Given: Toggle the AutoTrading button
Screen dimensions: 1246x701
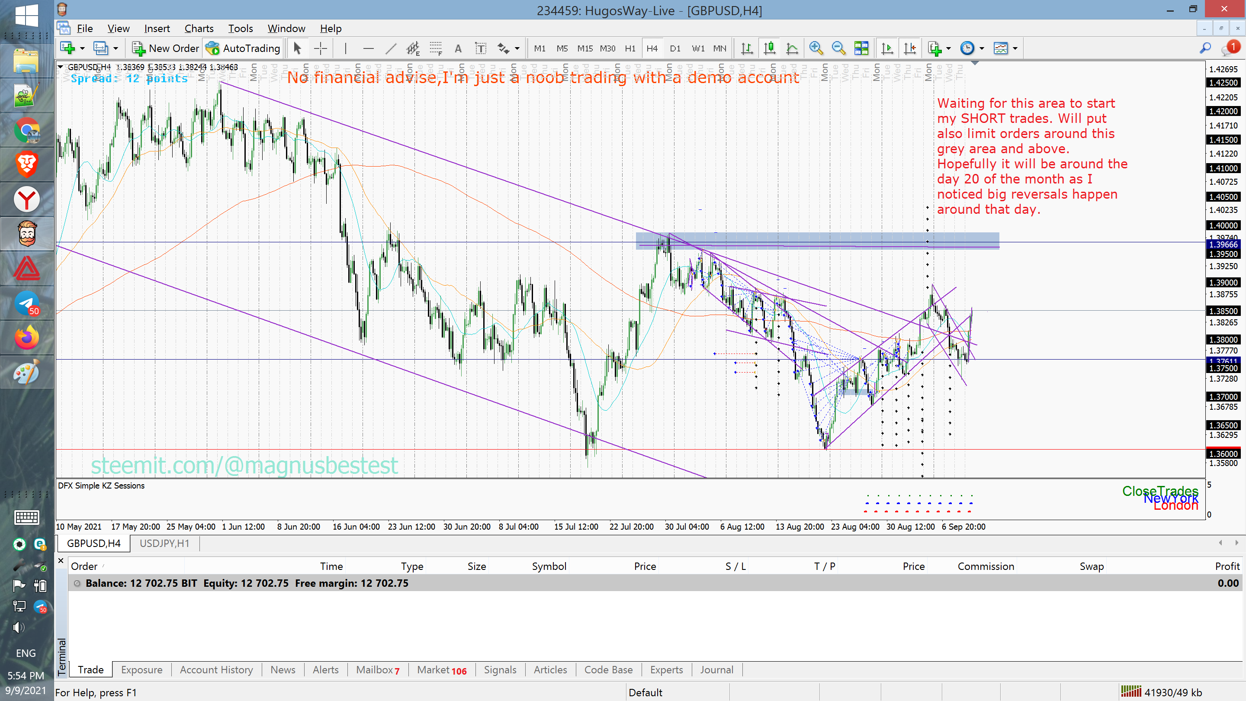Looking at the screenshot, I should 243,48.
